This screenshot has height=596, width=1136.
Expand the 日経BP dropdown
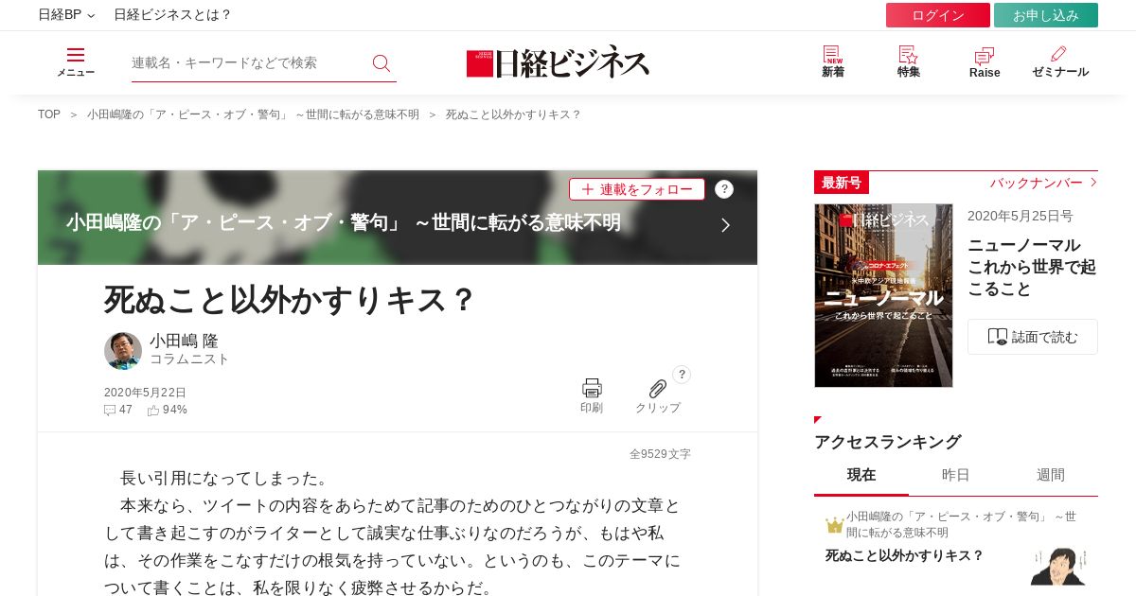(x=66, y=15)
